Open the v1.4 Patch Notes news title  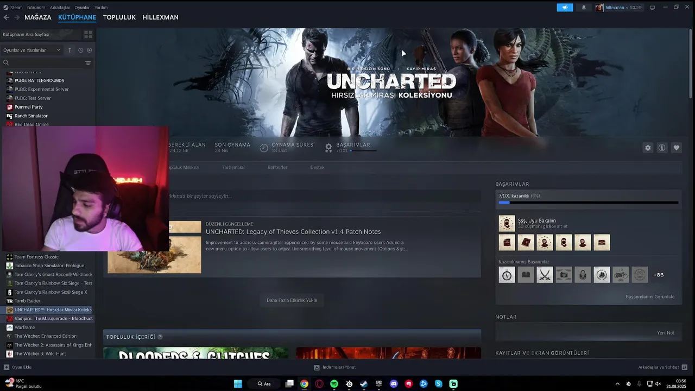[x=293, y=231]
